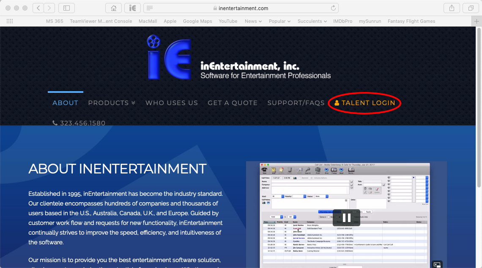
Task: Show all tabs overview icon
Action: (471, 8)
